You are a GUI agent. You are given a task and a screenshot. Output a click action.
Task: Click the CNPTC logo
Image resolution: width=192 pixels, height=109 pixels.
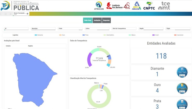click(x=149, y=6)
